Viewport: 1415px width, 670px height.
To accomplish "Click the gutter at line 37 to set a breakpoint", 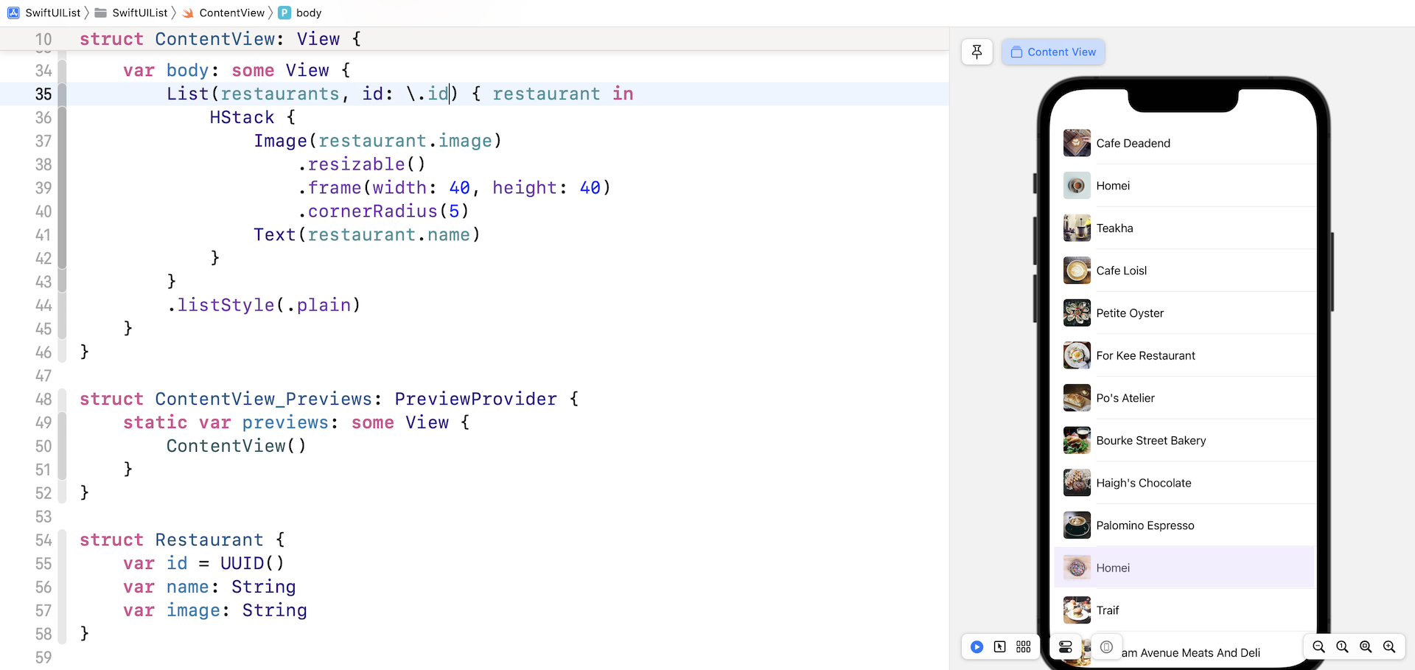I will pyautogui.click(x=43, y=141).
